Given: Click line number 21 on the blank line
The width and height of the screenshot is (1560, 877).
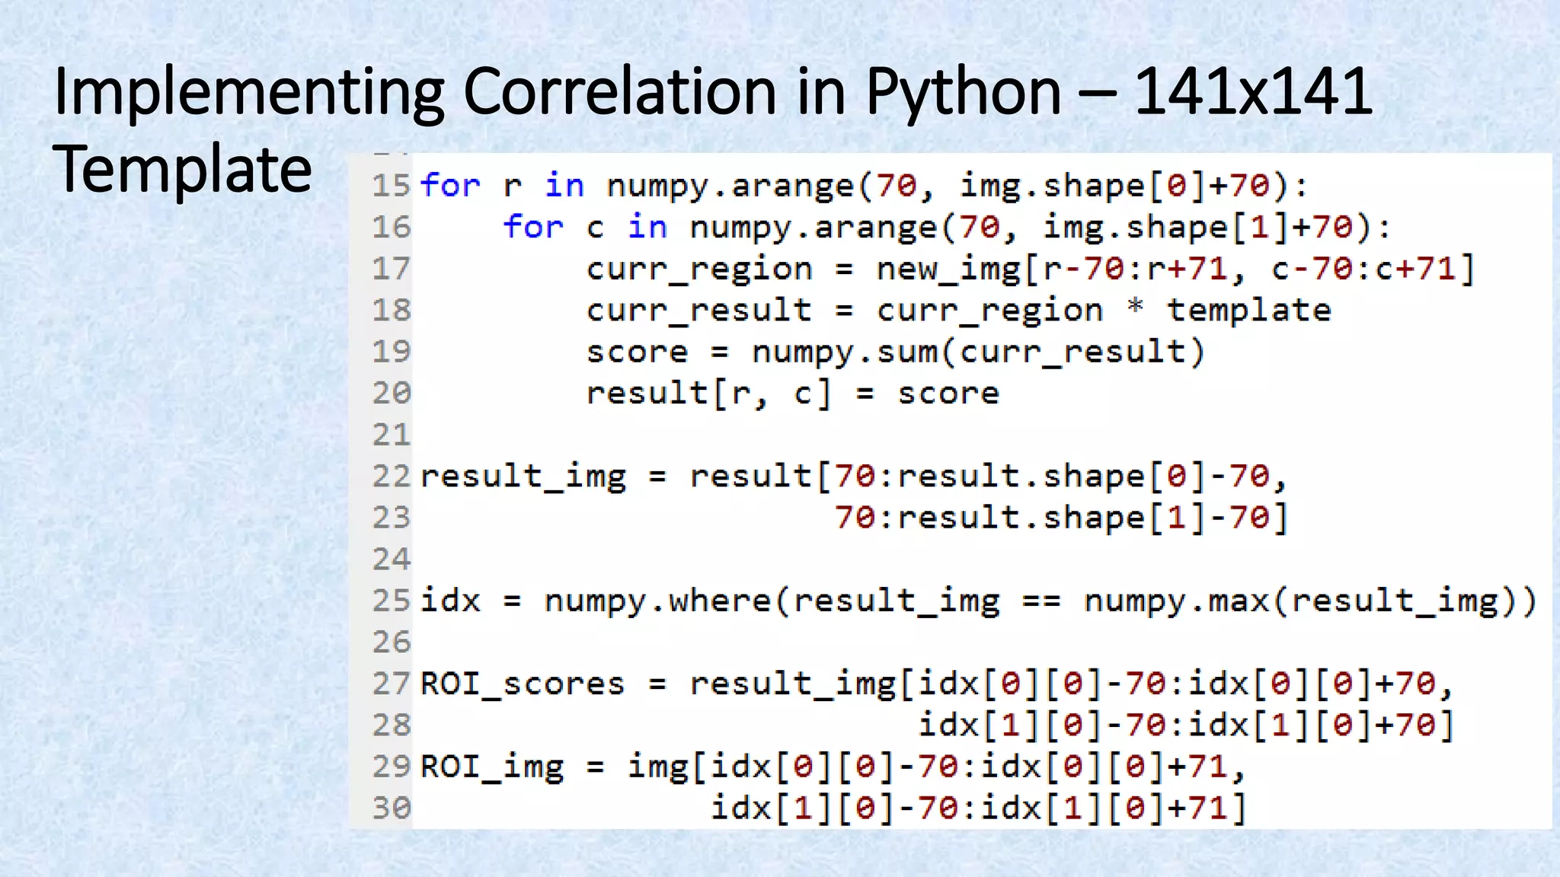Looking at the screenshot, I should click(x=391, y=435).
